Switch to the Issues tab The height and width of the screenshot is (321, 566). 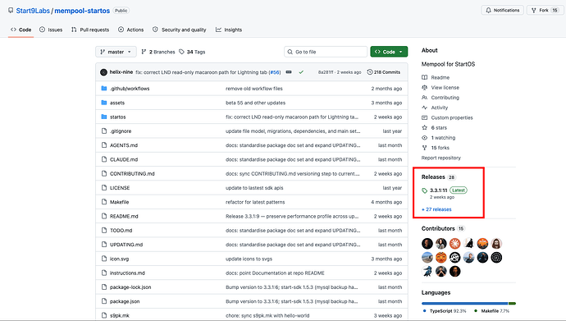coord(51,30)
